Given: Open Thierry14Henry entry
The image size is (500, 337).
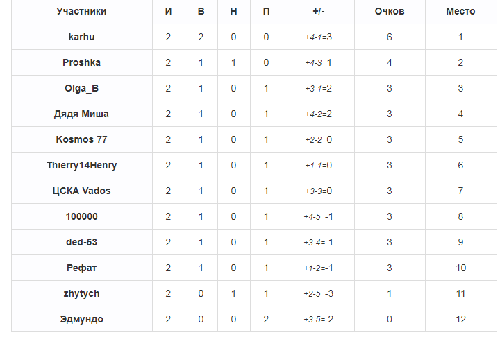Looking at the screenshot, I should tap(82, 165).
